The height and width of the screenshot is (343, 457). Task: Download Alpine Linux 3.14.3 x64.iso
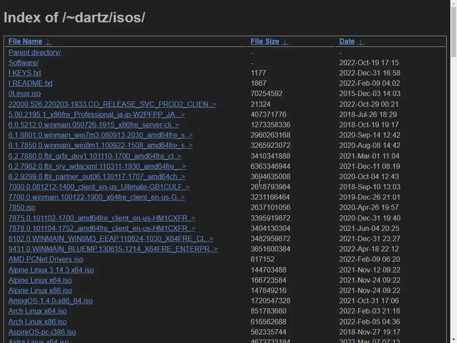click(x=51, y=270)
